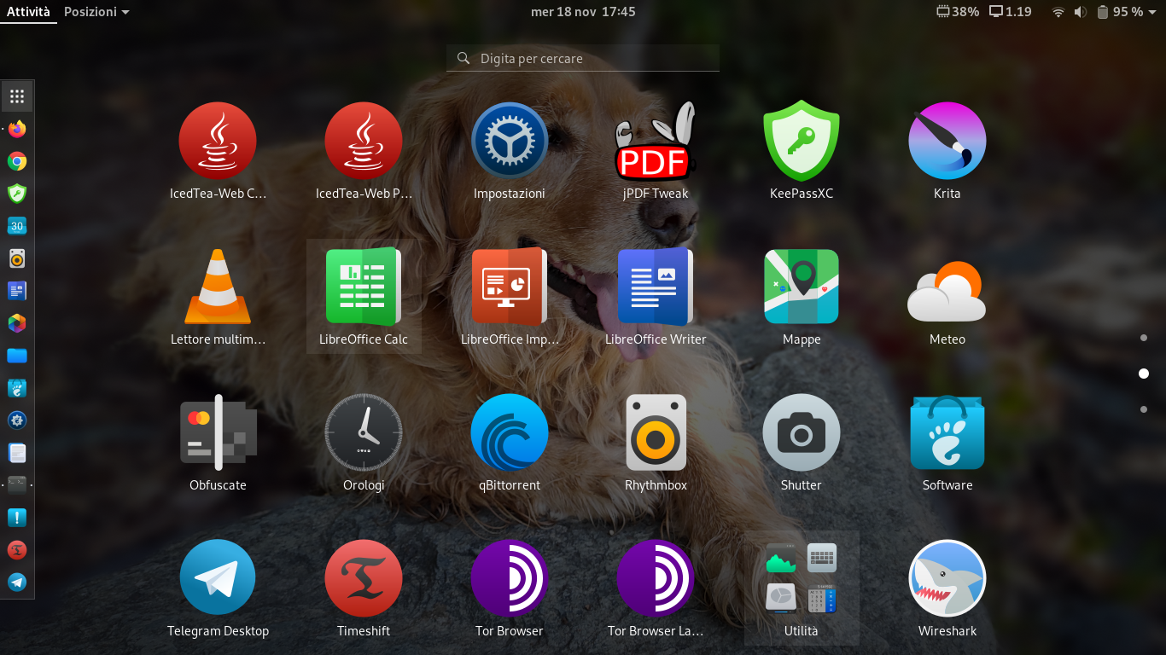Viewport: 1166px width, 655px height.
Task: Open Firefox from the dock
Action: (17, 129)
